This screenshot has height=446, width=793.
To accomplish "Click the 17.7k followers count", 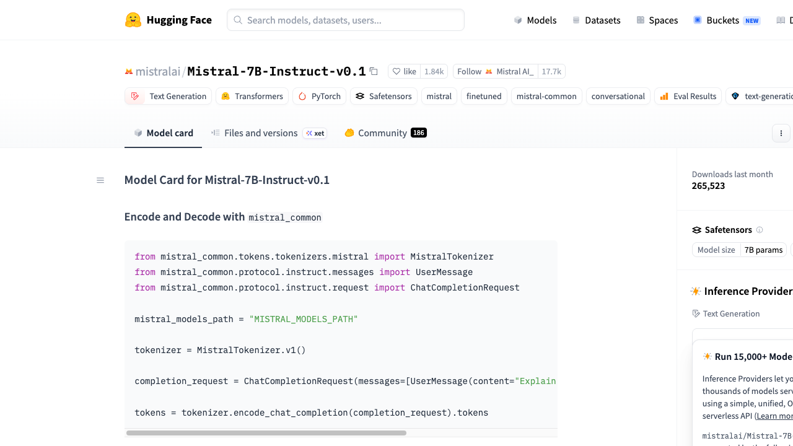I will pos(551,71).
